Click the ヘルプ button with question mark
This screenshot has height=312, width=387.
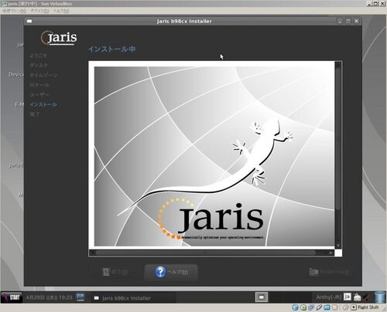click(x=171, y=272)
